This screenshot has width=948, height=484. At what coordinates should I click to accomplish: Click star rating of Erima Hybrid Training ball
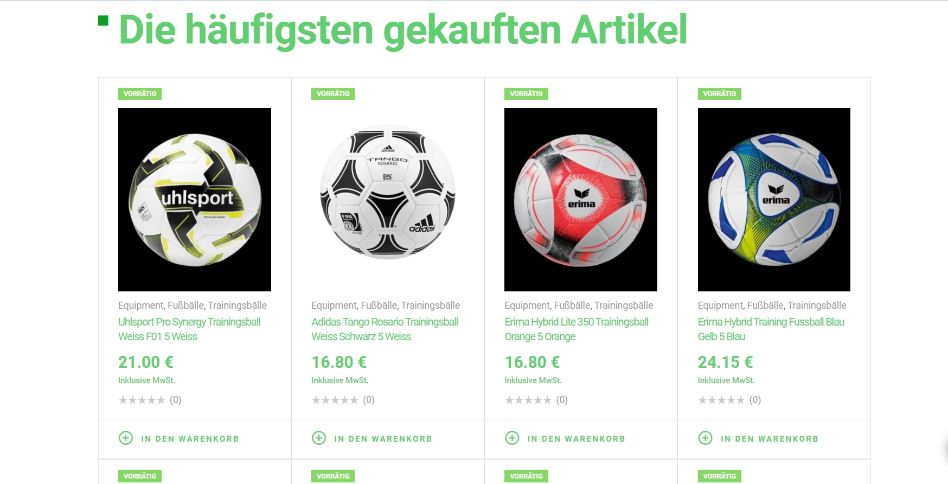point(721,400)
